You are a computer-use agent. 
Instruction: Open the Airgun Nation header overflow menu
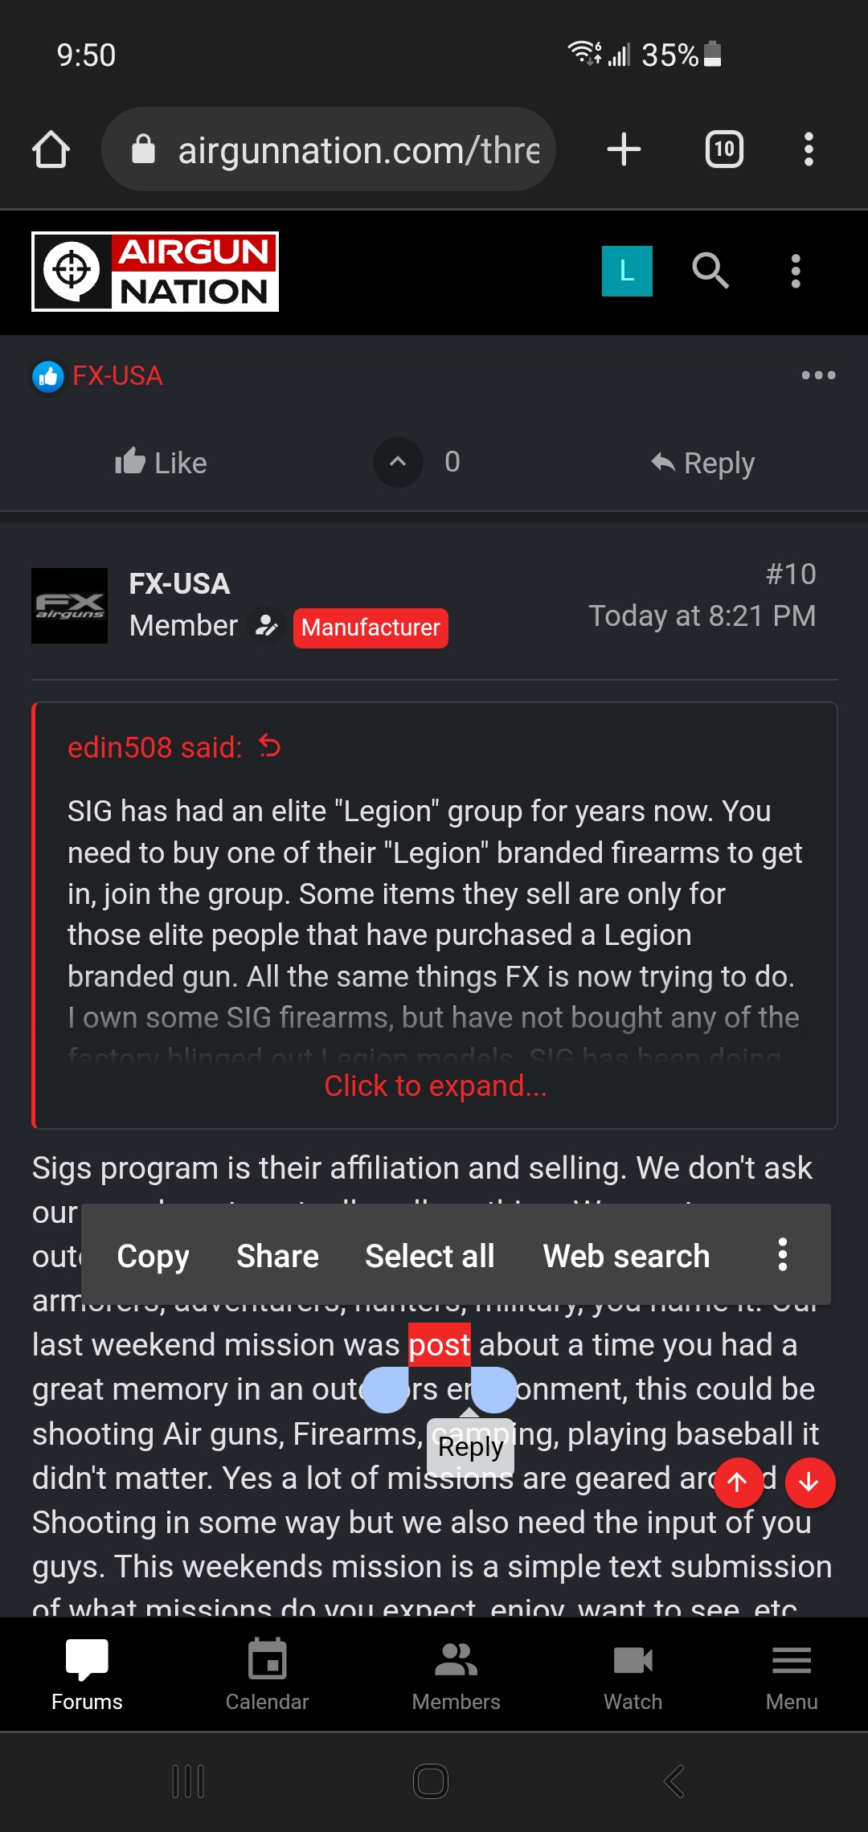[x=796, y=272]
